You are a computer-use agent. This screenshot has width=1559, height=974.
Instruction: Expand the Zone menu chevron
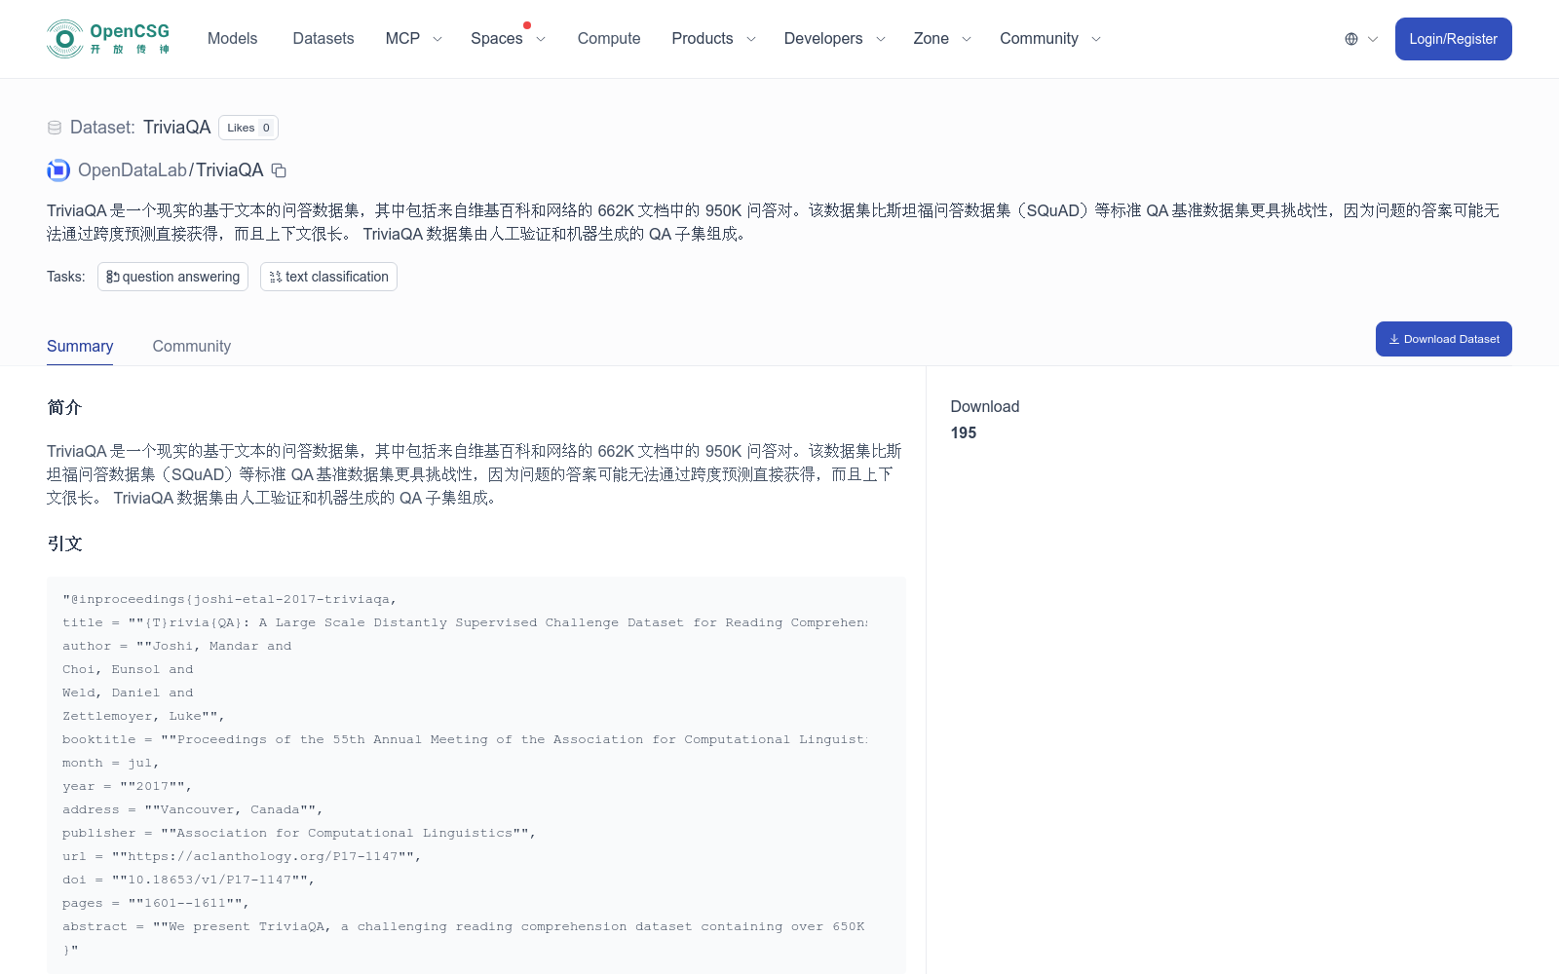pyautogui.click(x=967, y=39)
